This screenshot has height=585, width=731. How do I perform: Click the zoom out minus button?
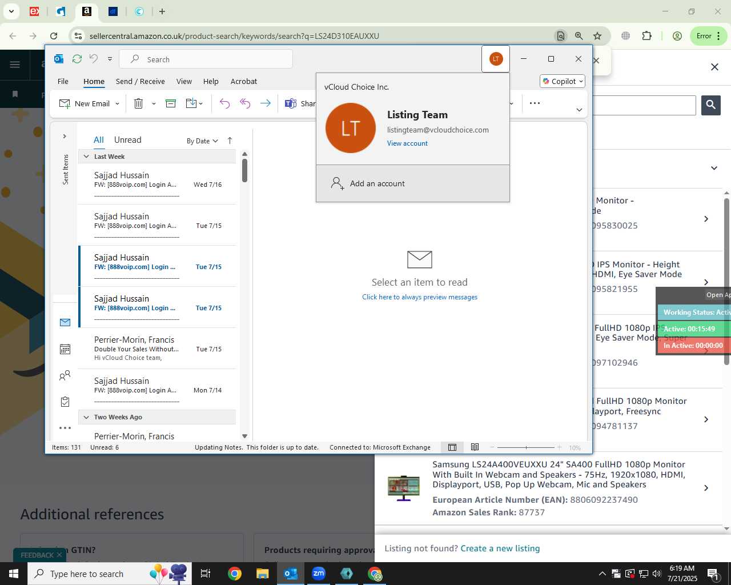(x=492, y=447)
